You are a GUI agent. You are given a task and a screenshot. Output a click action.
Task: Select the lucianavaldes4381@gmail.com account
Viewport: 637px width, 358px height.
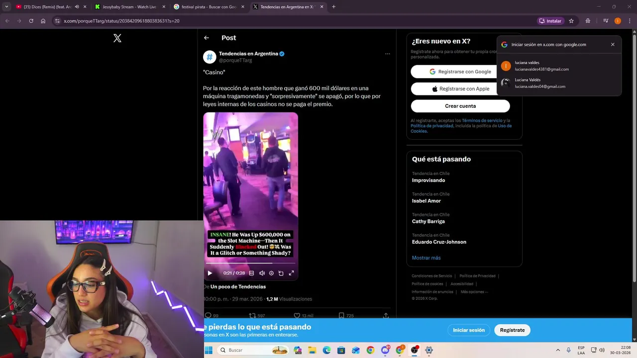click(x=559, y=66)
